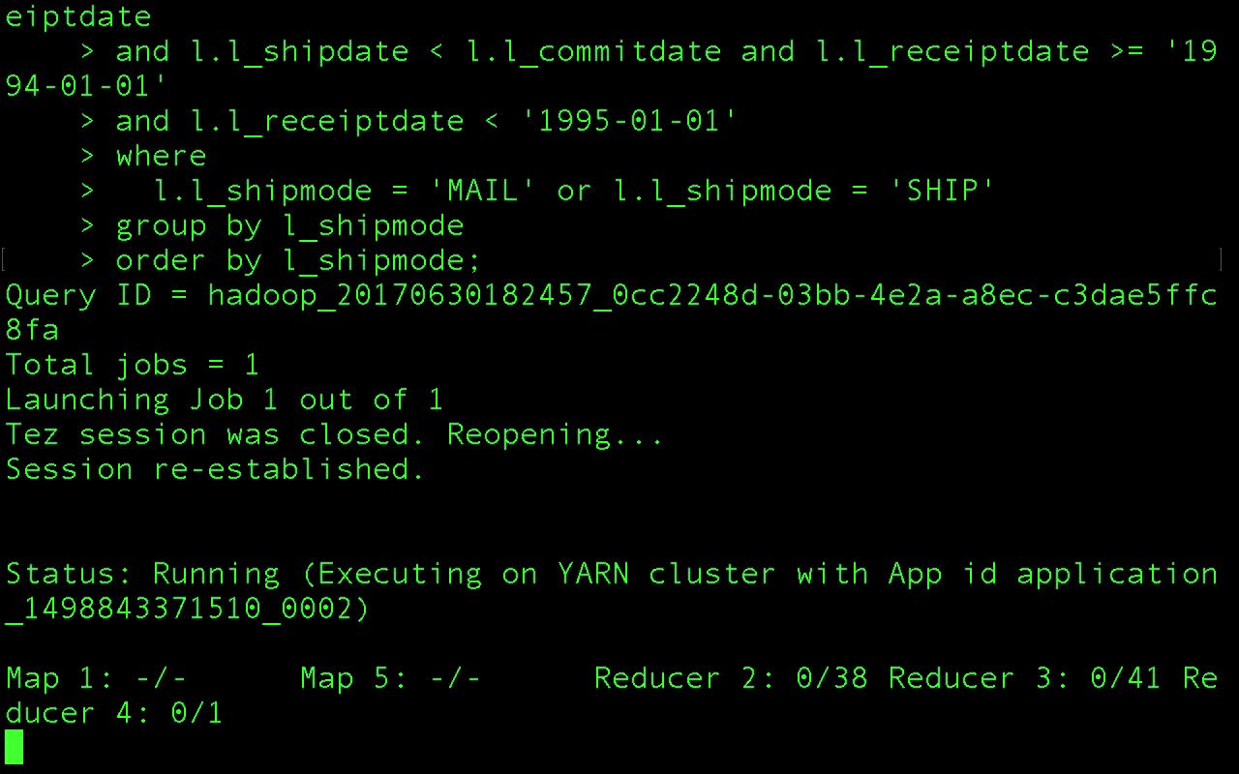Click the 'SHIP' string literal
The image size is (1239, 774).
pos(950,191)
